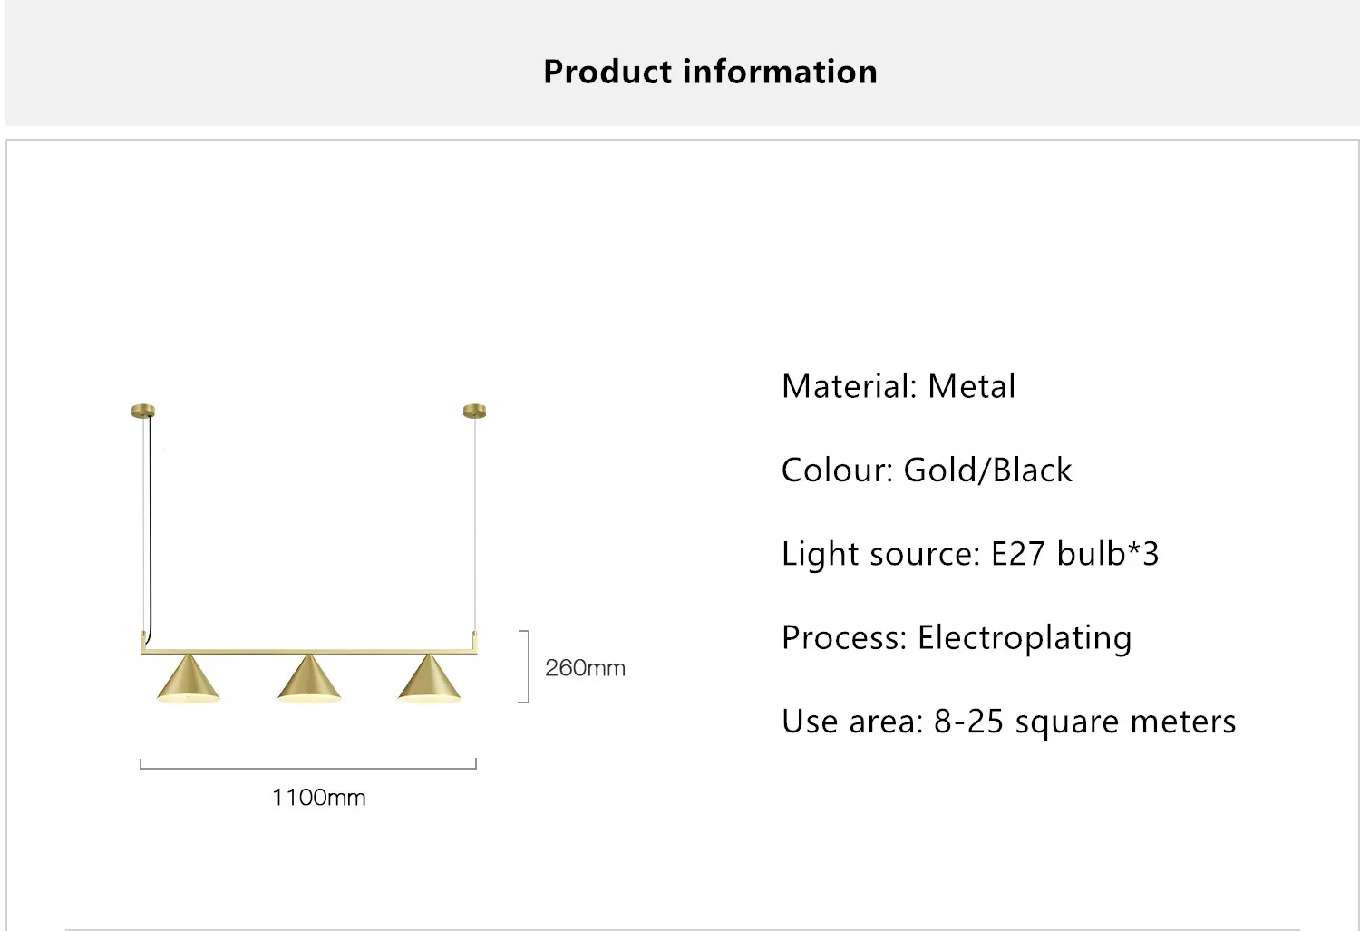This screenshot has height=931, width=1360.
Task: Click the Light source: E27 bulb*3 line
Action: click(970, 554)
